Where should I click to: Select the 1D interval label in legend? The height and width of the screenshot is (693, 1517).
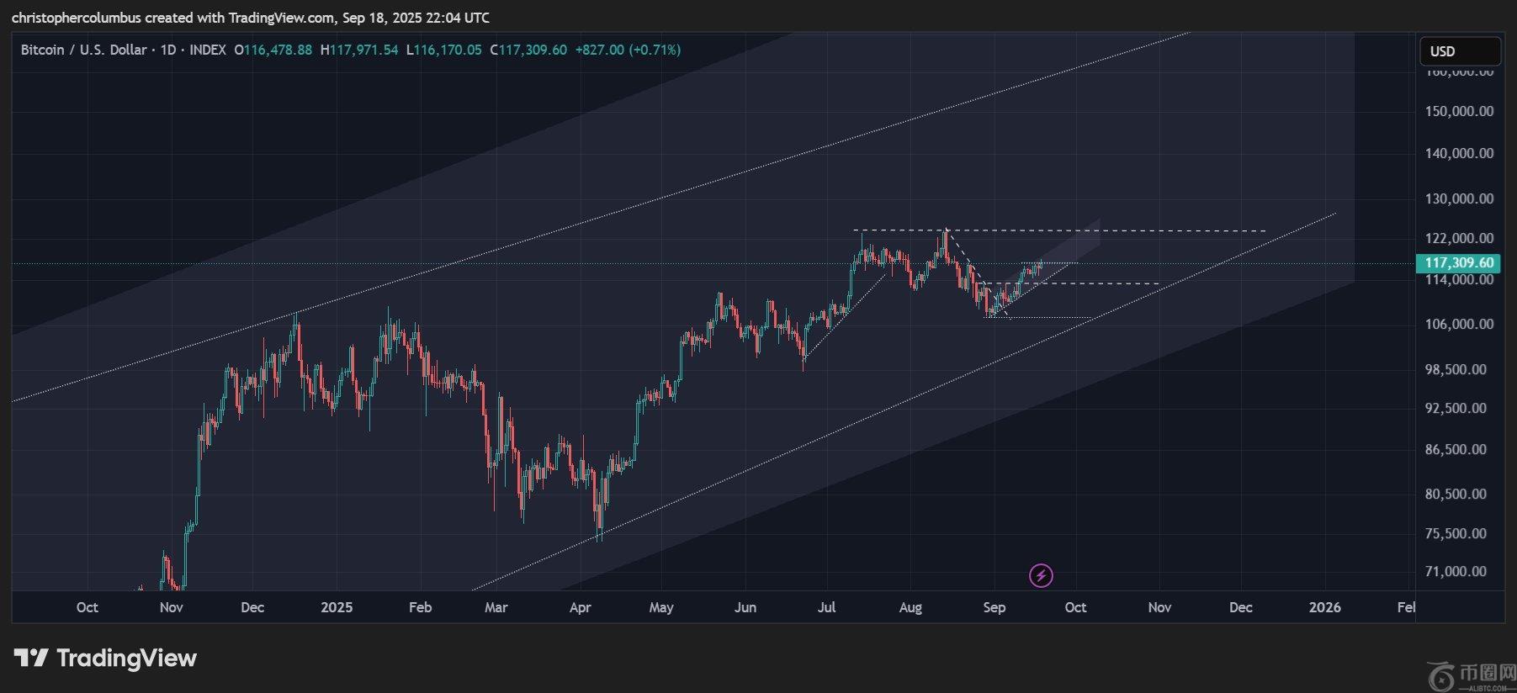tap(167, 50)
